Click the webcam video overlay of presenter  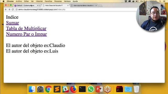(151, 16)
